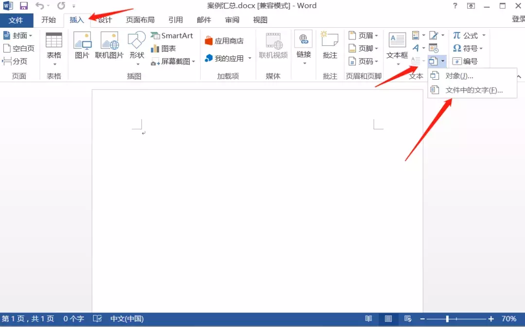The width and height of the screenshot is (525, 327).
Task: Click 登录 sign in link
Action: (518, 19)
